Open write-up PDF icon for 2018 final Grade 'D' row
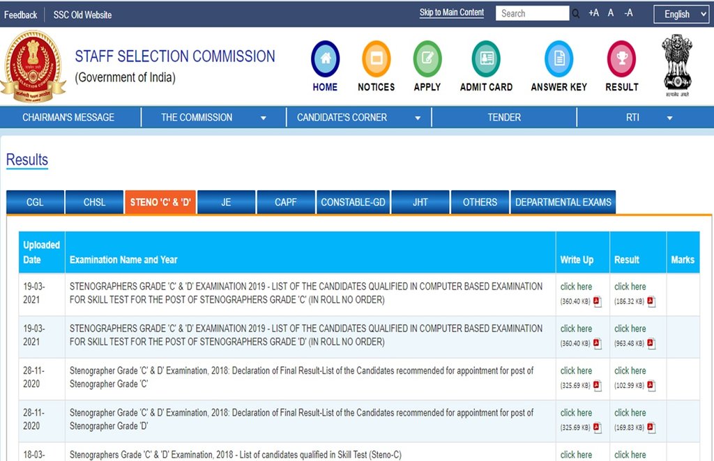Screen dimensions: 714x461 pos(598,428)
